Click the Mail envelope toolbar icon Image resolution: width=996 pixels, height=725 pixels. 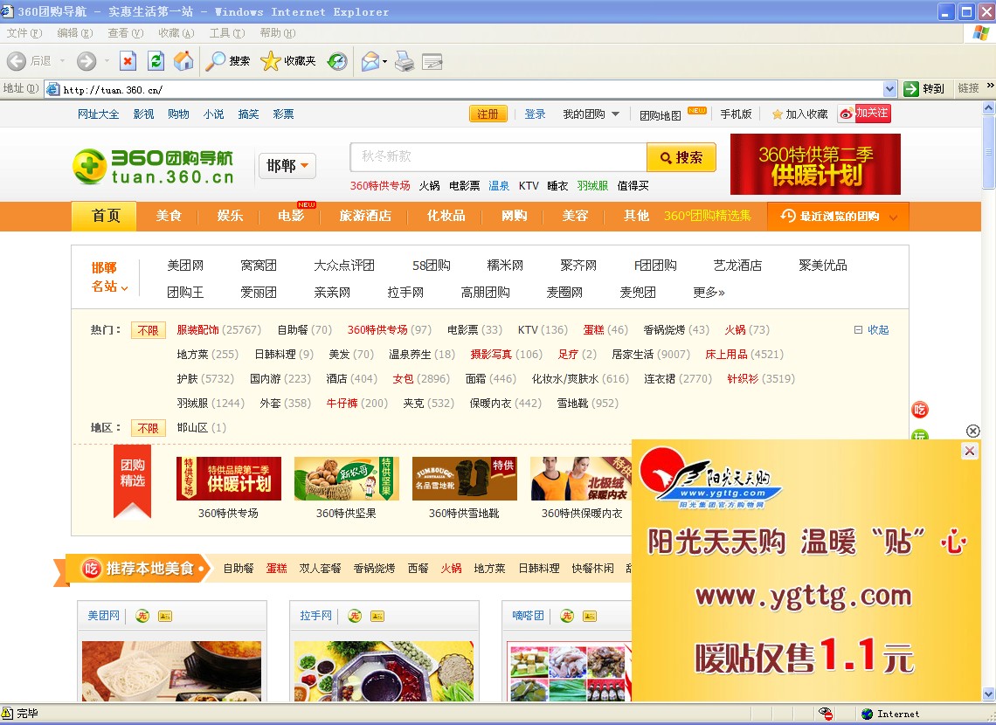pyautogui.click(x=370, y=61)
